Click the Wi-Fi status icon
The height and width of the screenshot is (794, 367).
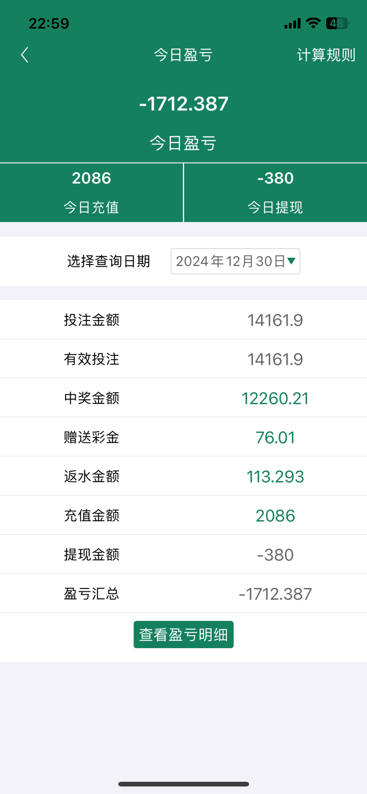click(x=313, y=23)
